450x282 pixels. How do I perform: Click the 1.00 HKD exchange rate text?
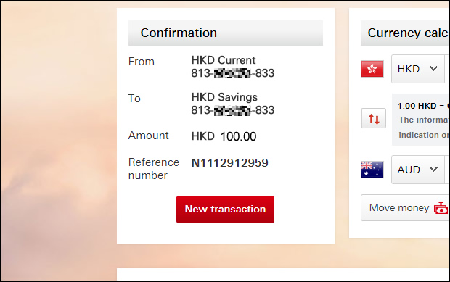(421, 106)
